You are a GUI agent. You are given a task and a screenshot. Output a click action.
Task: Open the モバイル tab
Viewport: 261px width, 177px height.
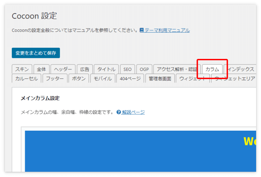pos(103,78)
